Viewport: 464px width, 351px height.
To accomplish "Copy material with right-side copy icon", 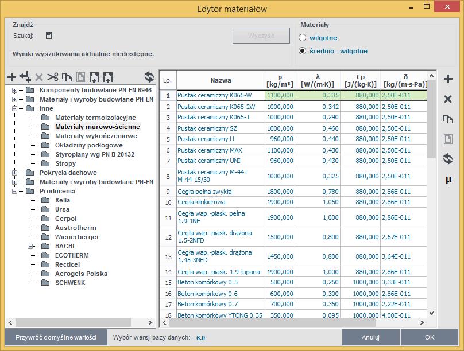I will pyautogui.click(x=448, y=119).
